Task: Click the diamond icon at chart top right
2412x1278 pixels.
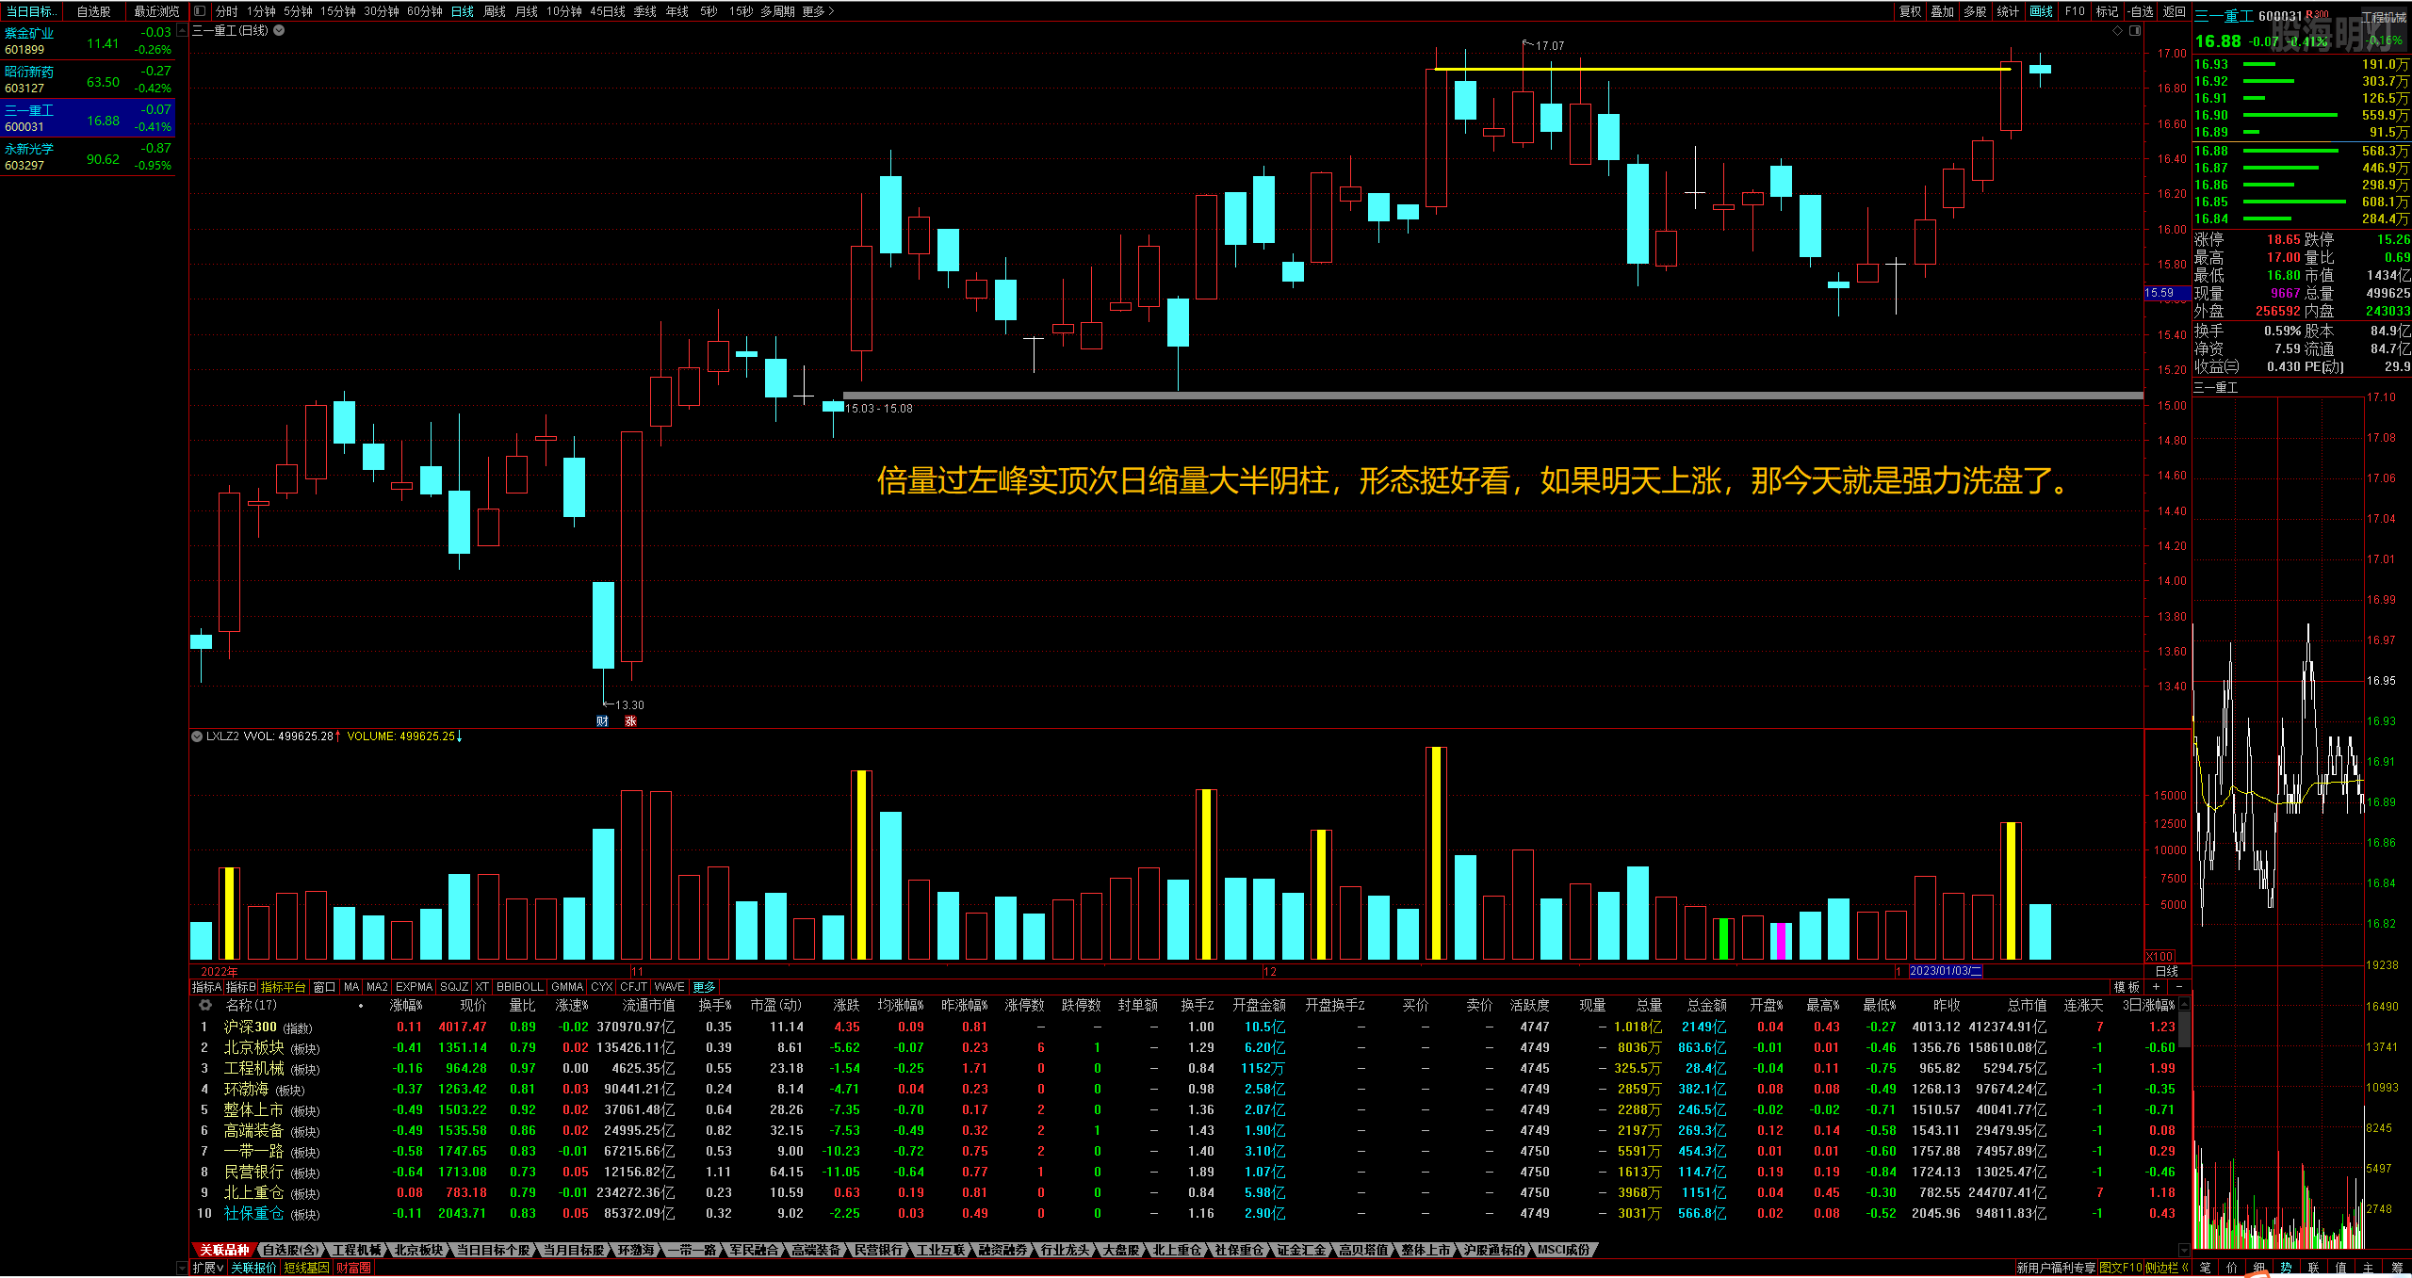Action: point(2117,30)
